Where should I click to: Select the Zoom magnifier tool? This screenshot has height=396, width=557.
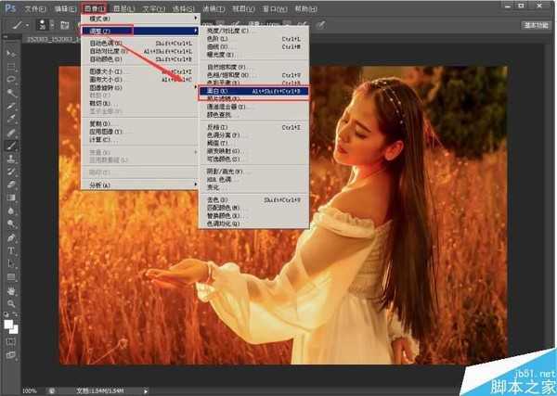pos(12,303)
